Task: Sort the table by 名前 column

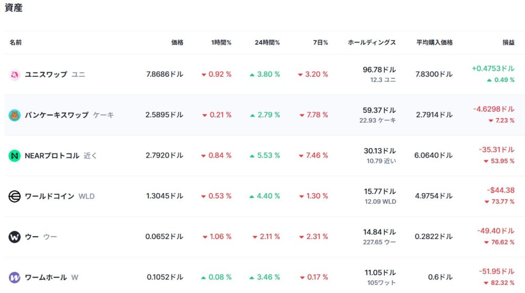Action: point(16,43)
